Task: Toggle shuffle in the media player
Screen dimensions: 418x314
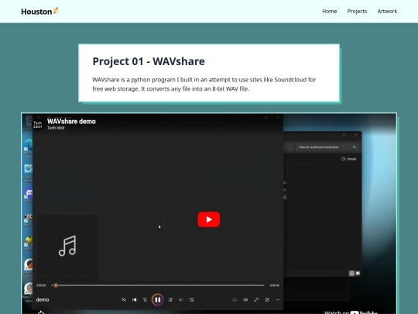Action: tap(123, 299)
